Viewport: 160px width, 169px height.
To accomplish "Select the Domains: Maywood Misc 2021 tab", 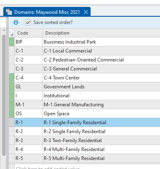I will (x=47, y=12).
